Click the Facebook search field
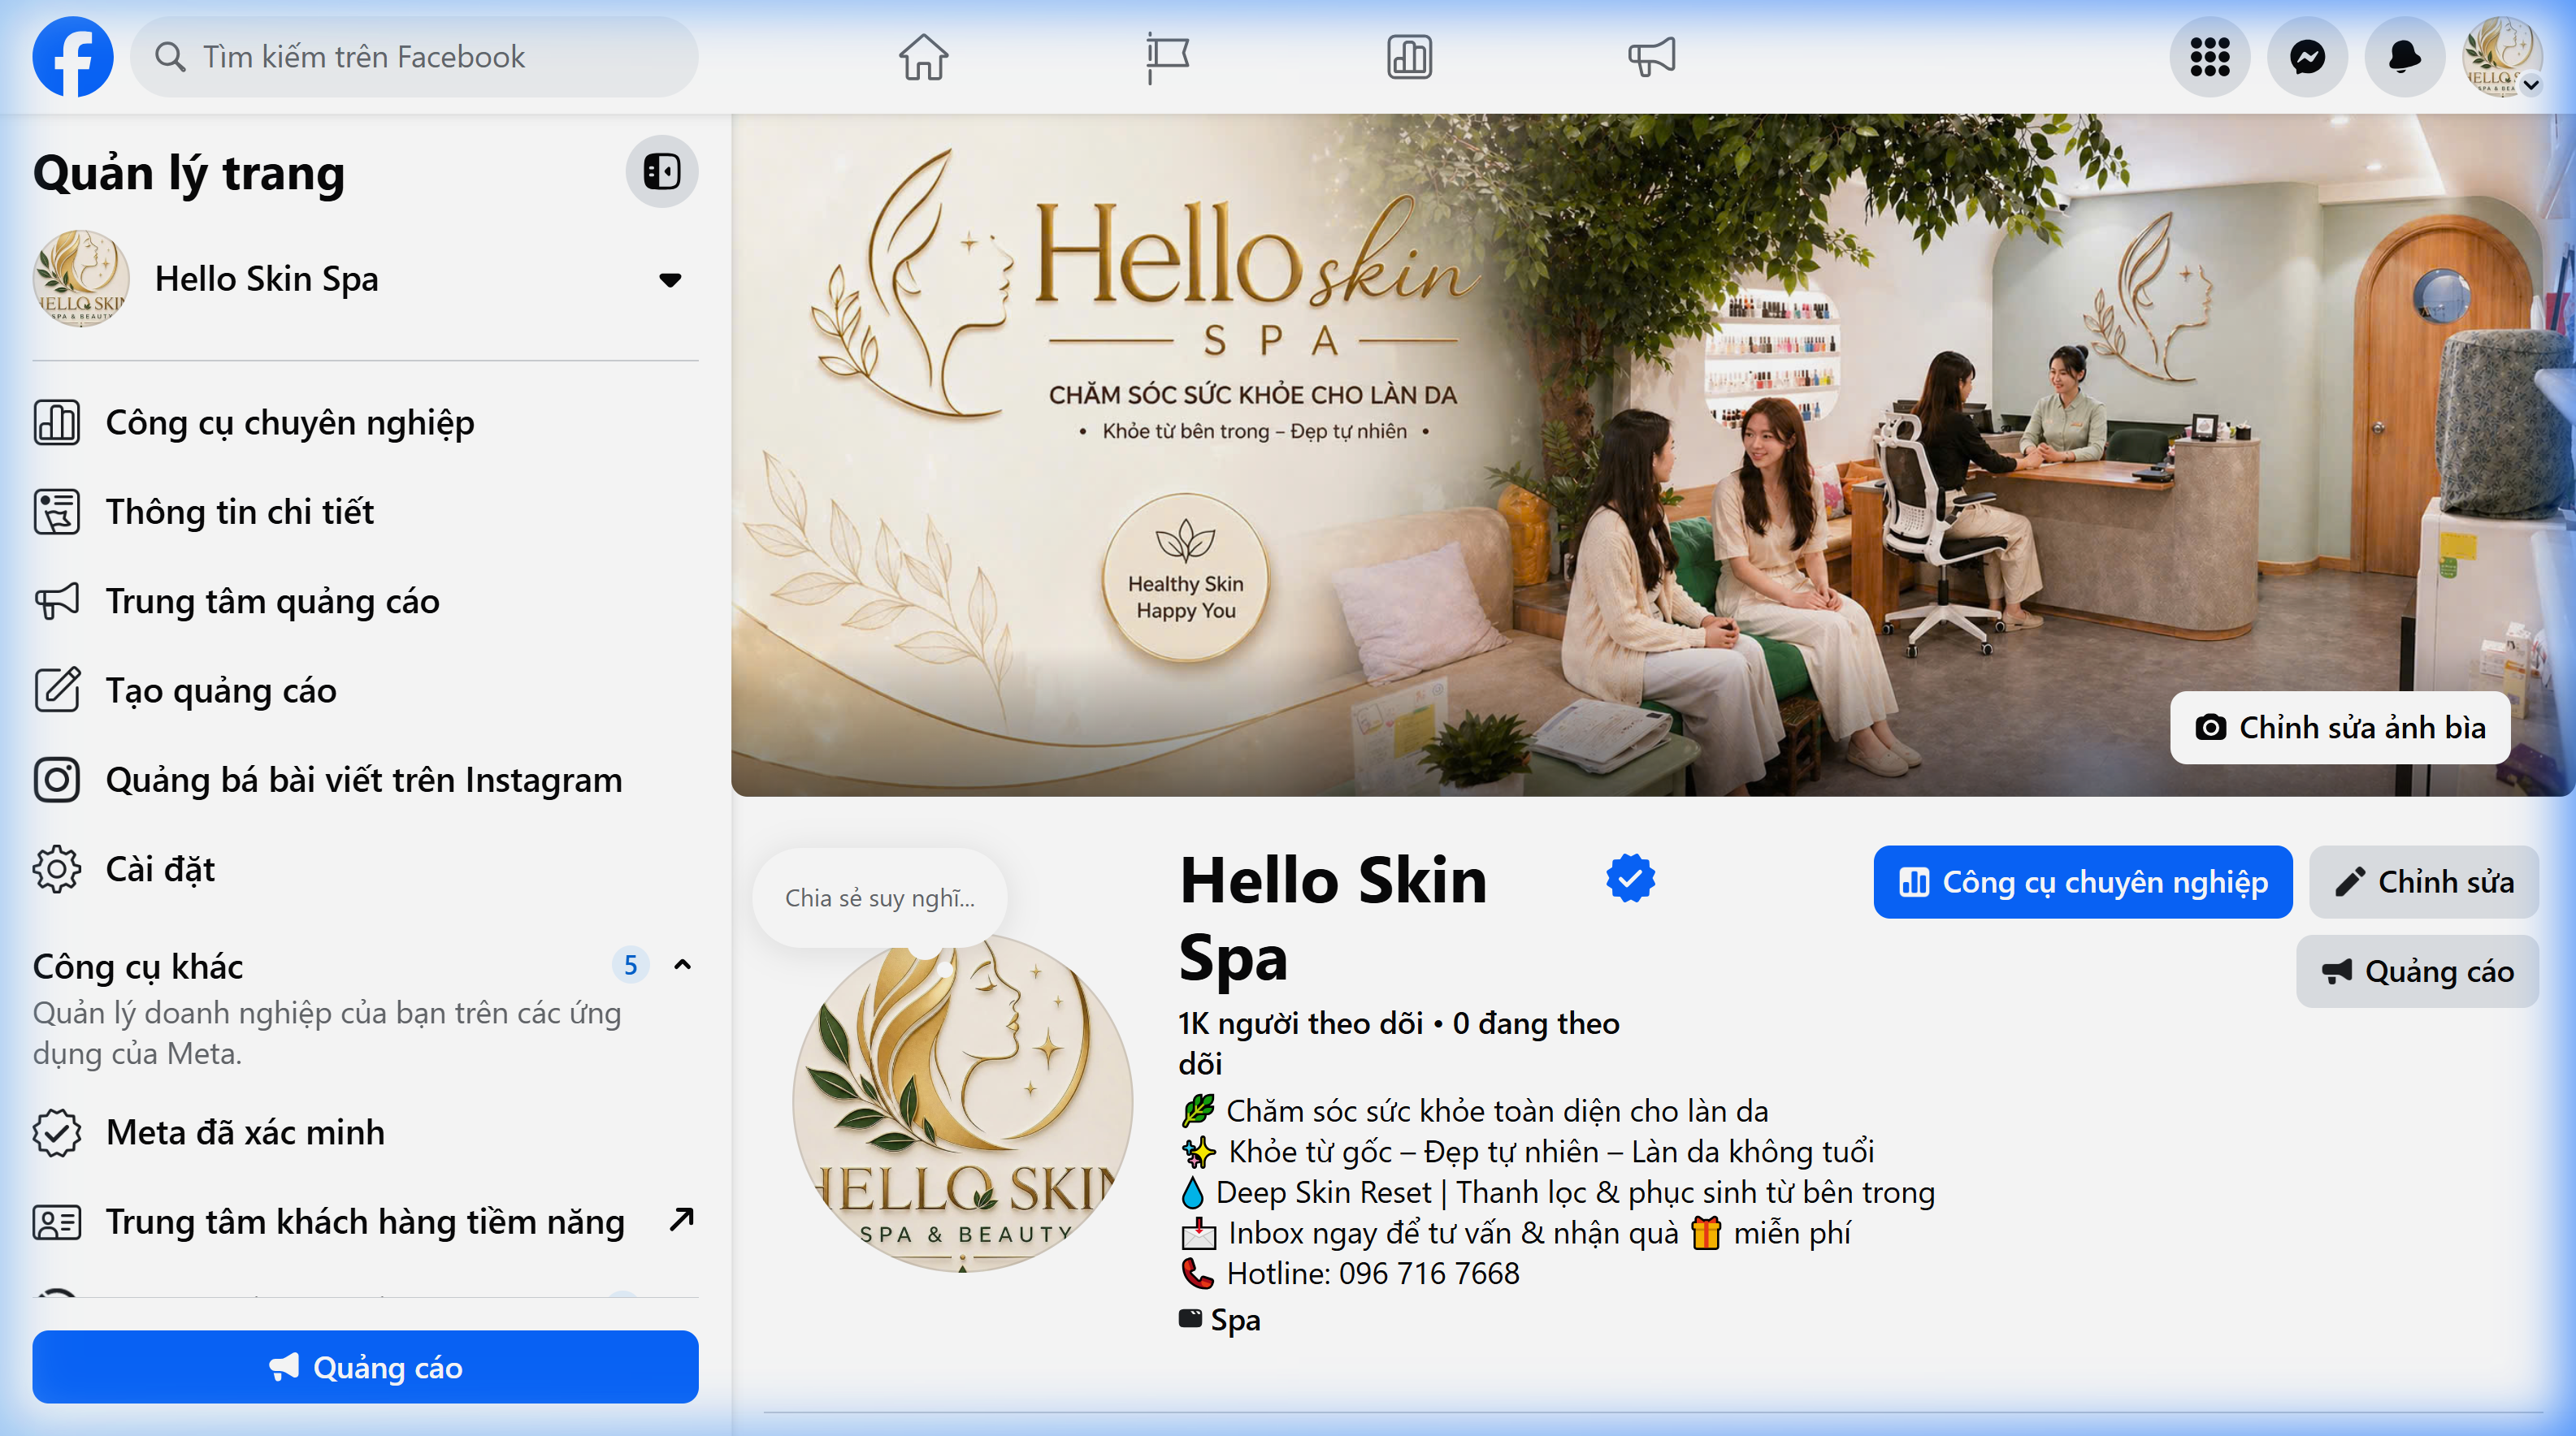The height and width of the screenshot is (1436, 2576). click(x=414, y=56)
